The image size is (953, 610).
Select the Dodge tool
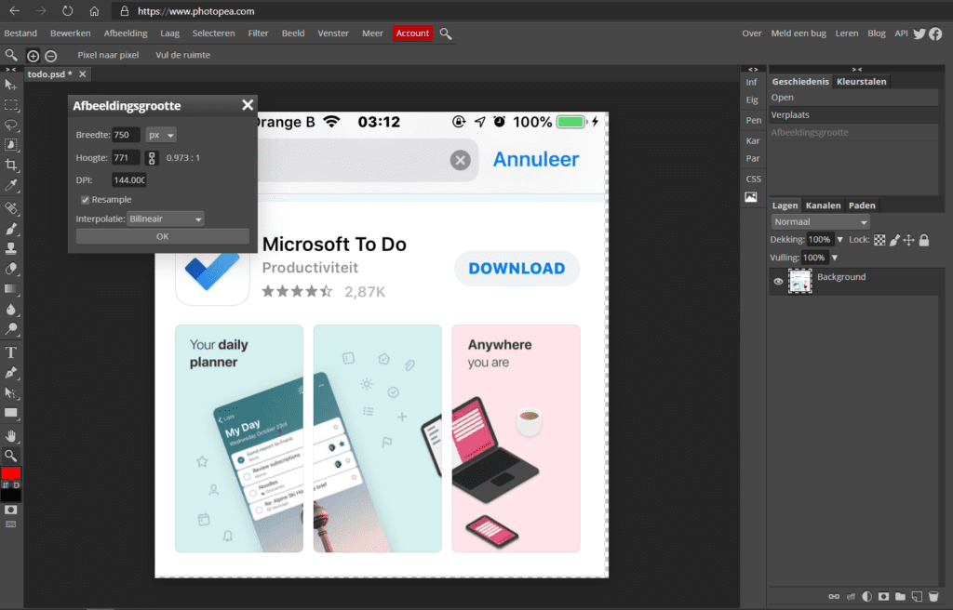[11, 329]
